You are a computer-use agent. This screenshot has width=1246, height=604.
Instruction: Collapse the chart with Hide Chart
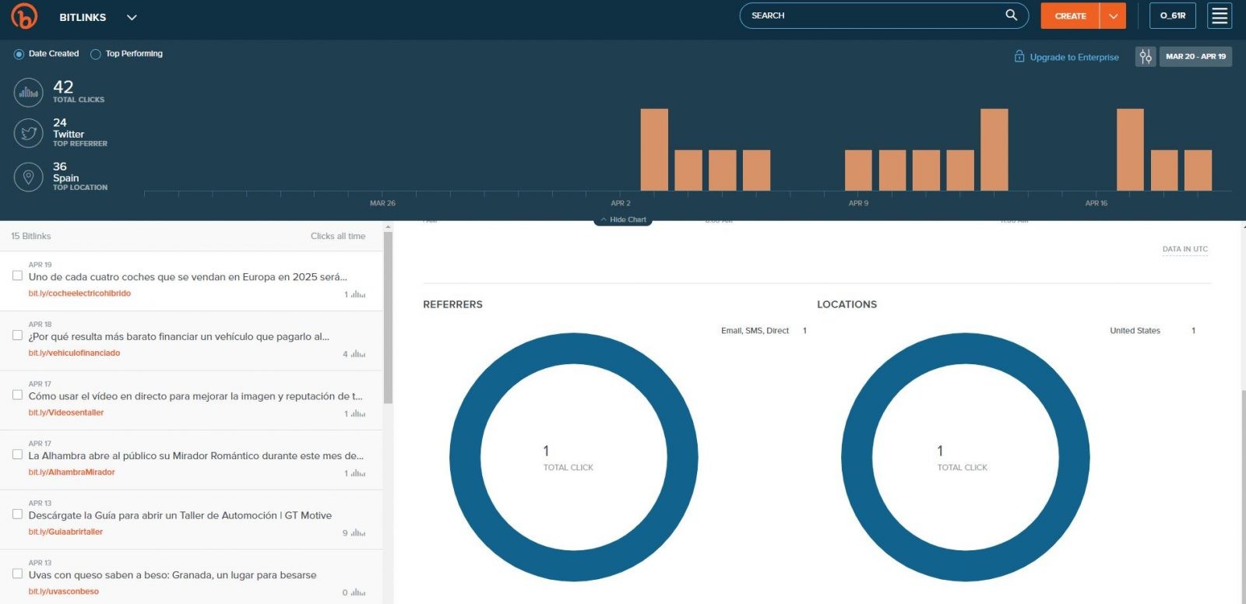623,220
